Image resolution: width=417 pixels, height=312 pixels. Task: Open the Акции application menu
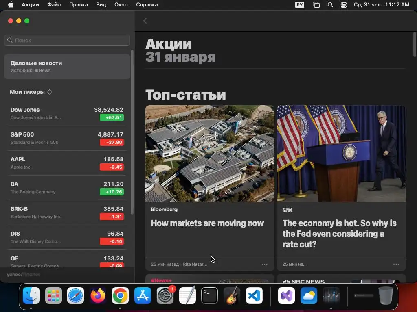pos(30,5)
